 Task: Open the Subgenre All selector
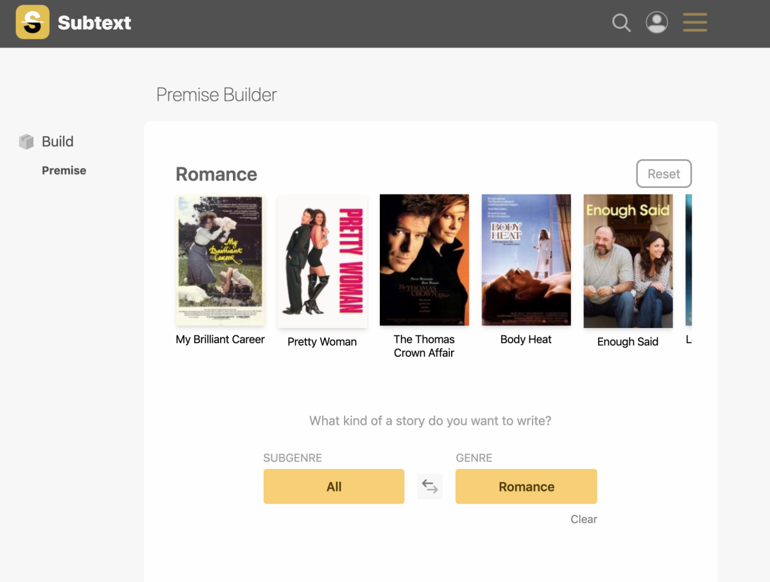pos(334,486)
